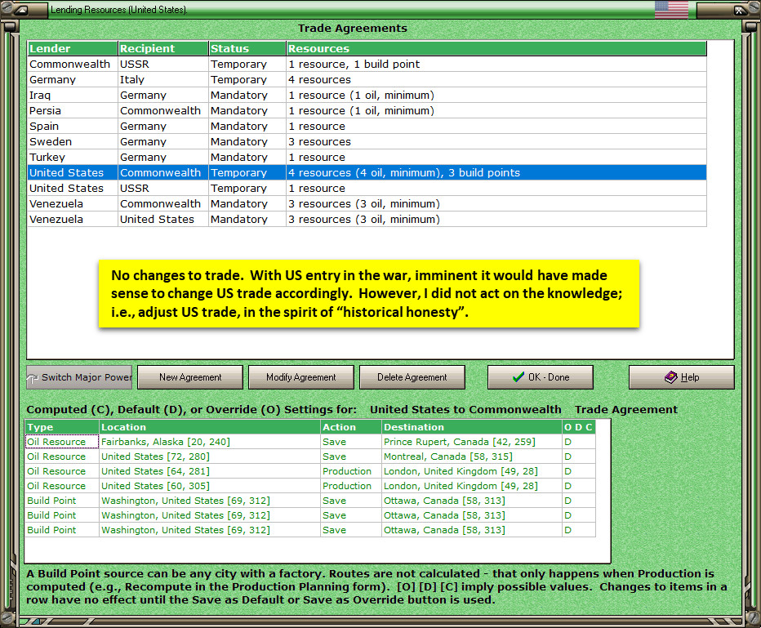Select the Sweden to Germany agreement
761x628 pixels.
[x=367, y=142]
